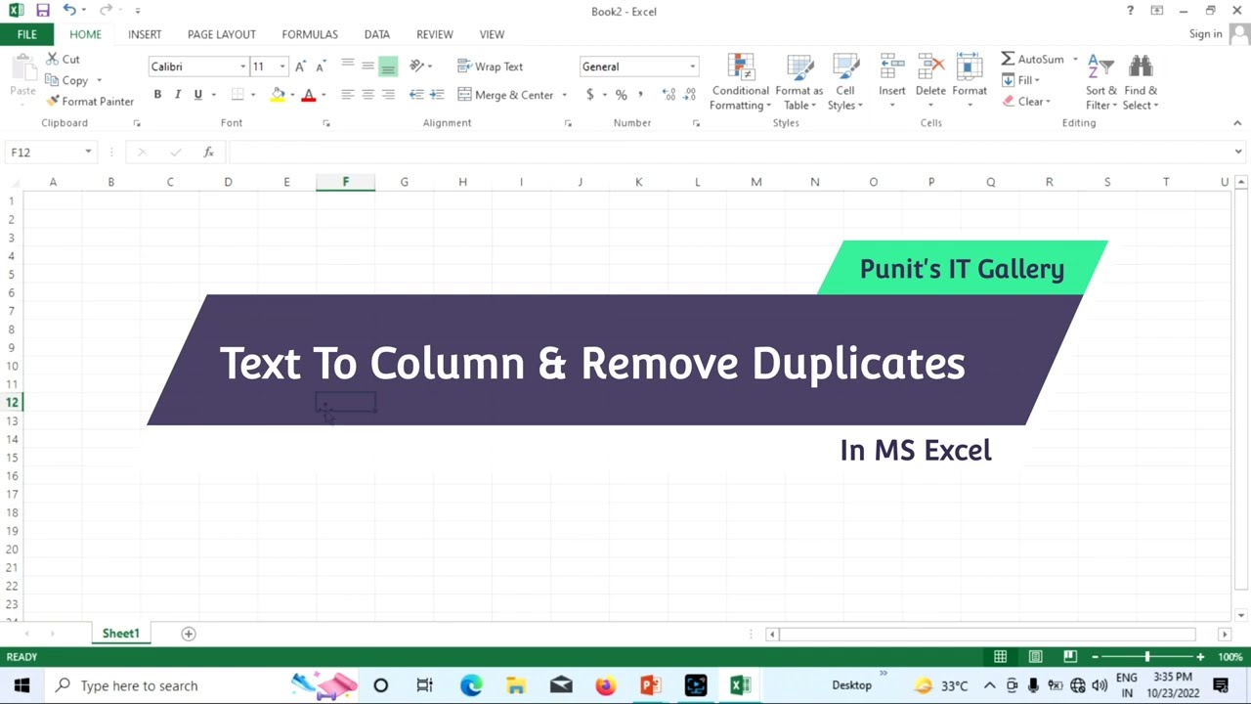Switch to the REVIEW tab
Screen dimensions: 1251x704
point(435,34)
